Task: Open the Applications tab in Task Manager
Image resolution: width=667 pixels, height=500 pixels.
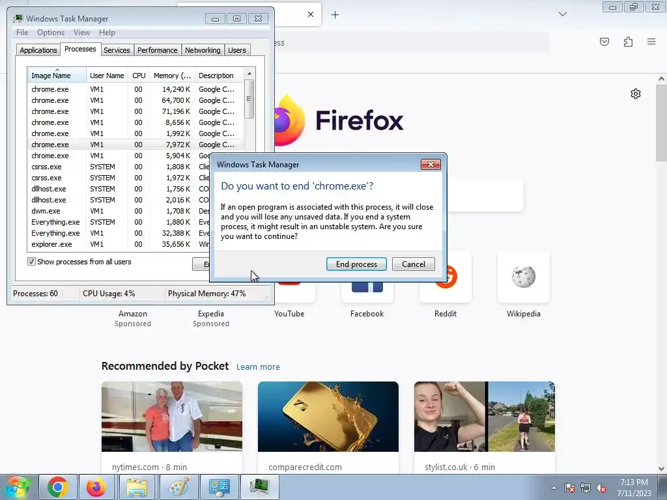Action: (x=38, y=50)
